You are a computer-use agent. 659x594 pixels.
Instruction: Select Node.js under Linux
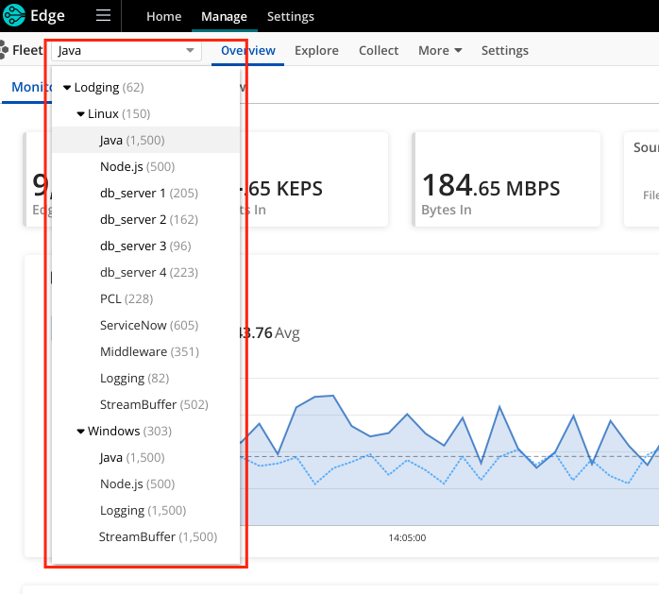(x=137, y=167)
